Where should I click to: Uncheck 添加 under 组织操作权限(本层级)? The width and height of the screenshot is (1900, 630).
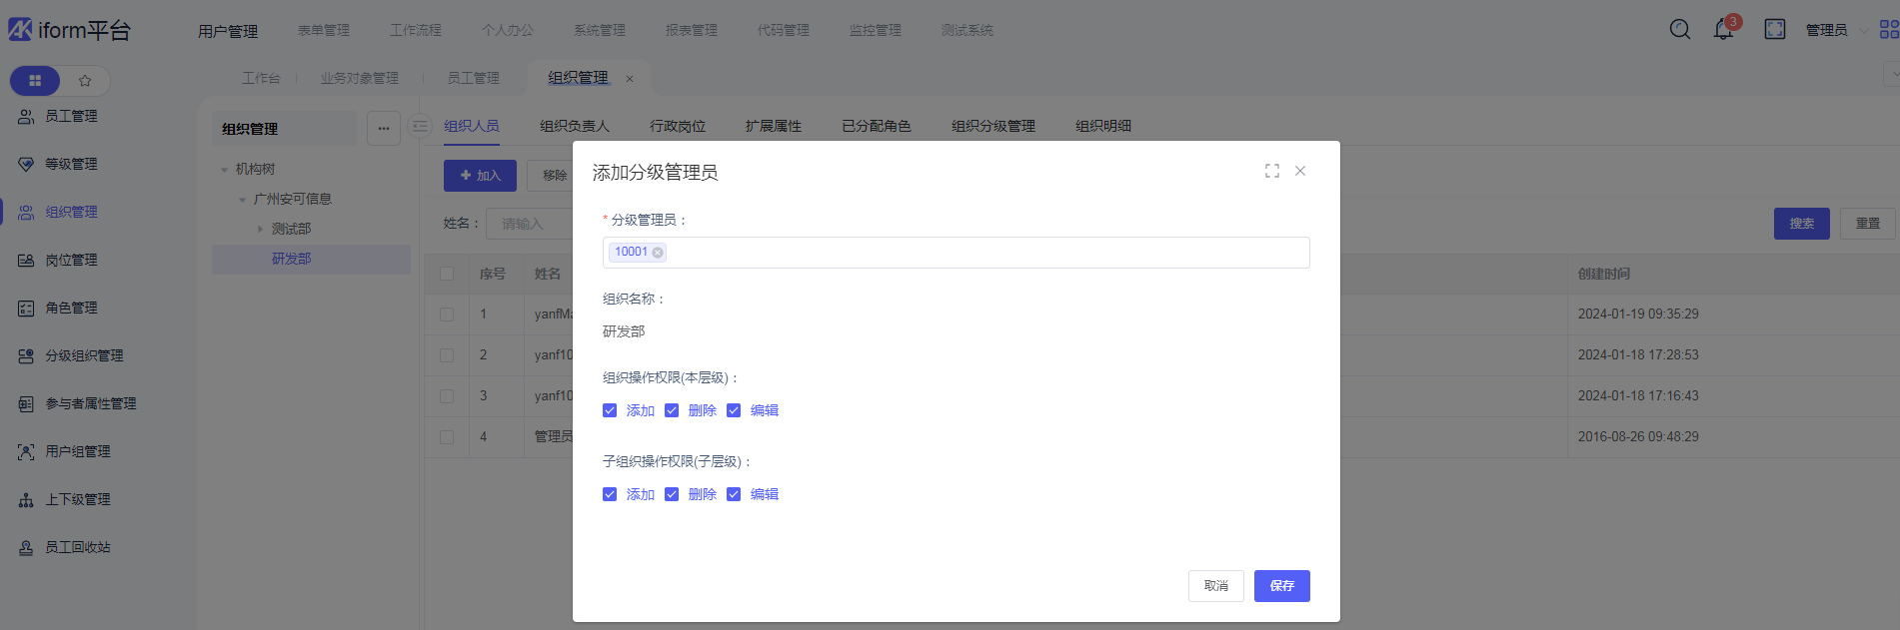pyautogui.click(x=610, y=410)
